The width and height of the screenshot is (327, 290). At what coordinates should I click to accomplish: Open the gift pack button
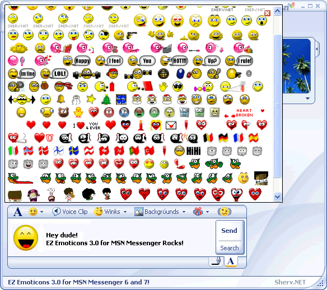pyautogui.click(x=198, y=212)
